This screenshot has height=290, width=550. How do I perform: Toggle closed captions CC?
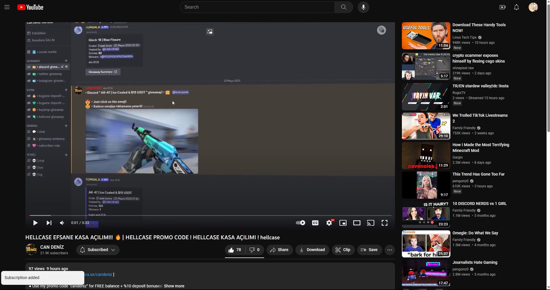point(315,223)
